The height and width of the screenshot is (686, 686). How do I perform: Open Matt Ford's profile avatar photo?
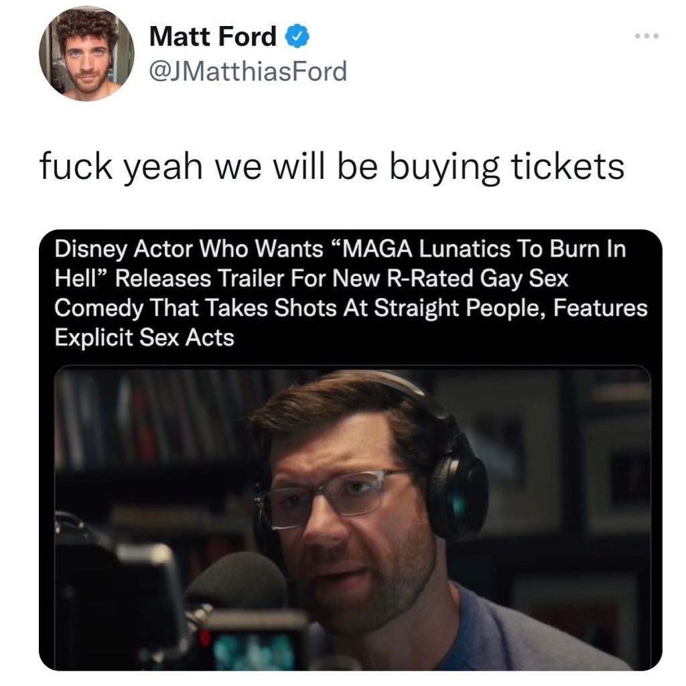86,54
